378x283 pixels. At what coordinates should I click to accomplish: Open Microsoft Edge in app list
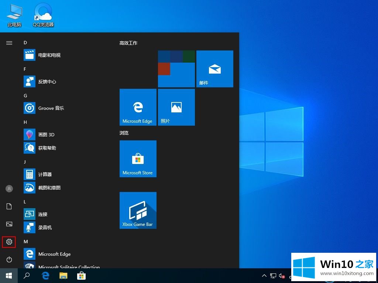pos(65,254)
